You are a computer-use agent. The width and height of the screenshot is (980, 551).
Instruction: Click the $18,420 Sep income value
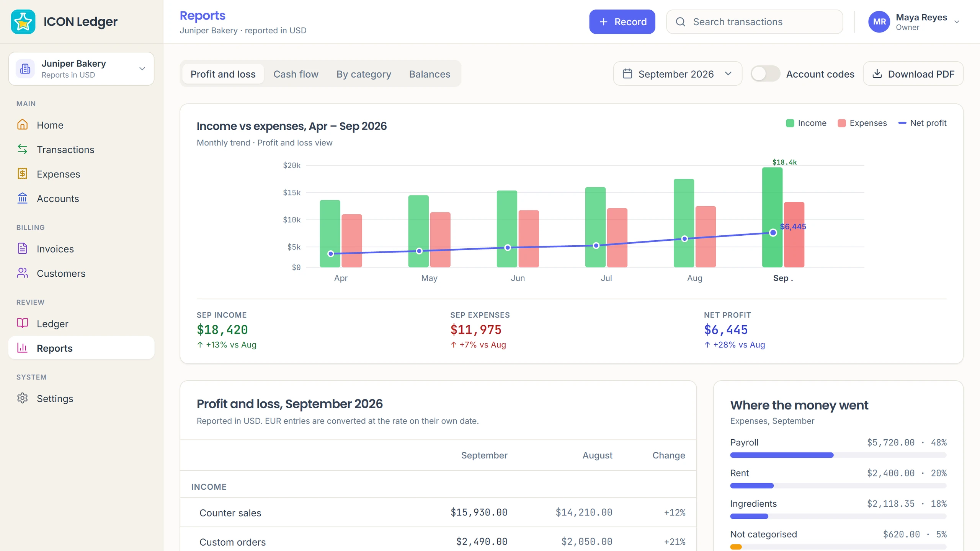[x=222, y=329]
